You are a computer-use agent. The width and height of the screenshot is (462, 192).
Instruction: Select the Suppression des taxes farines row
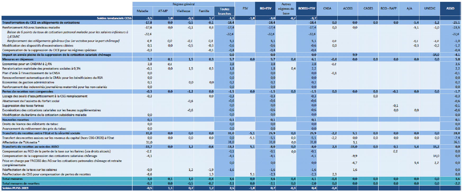[x=23, y=105]
